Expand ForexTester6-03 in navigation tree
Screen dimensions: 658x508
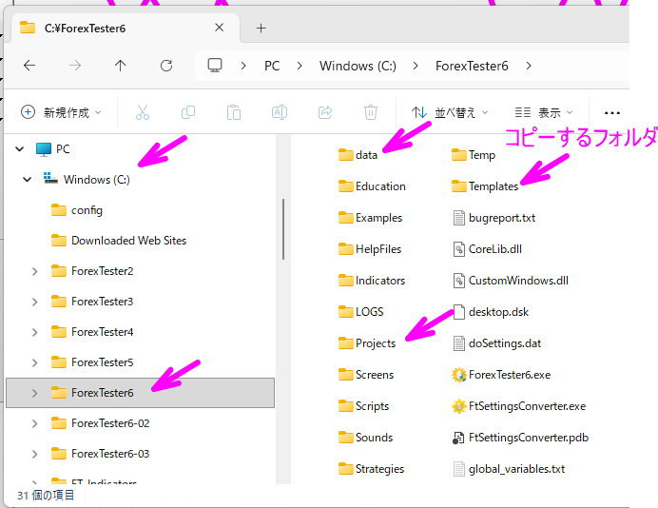(x=35, y=455)
